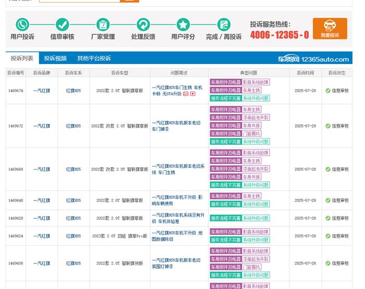The height and width of the screenshot is (289, 365).
Task: Click the 完成/再投诉 document icon
Action: click(224, 24)
